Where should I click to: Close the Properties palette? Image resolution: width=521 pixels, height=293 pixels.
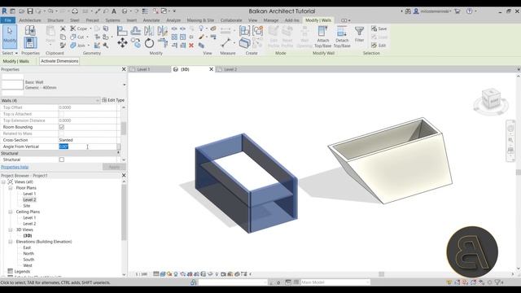point(124,69)
